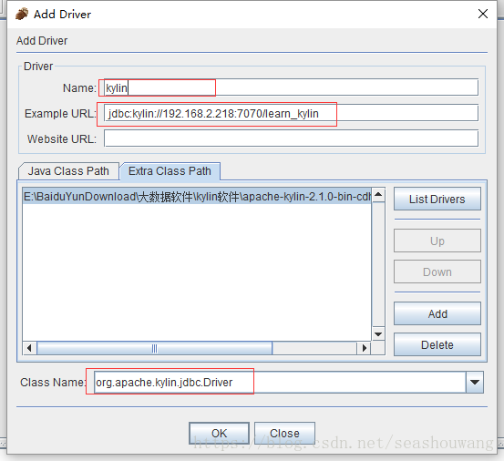Image resolution: width=504 pixels, height=461 pixels.
Task: Click the Up button
Action: [437, 241]
